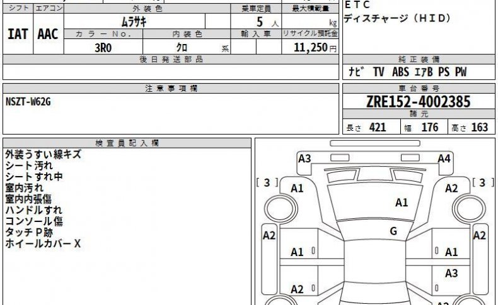Select exterior color text ムラサキ
The image size is (498, 305).
134,22
